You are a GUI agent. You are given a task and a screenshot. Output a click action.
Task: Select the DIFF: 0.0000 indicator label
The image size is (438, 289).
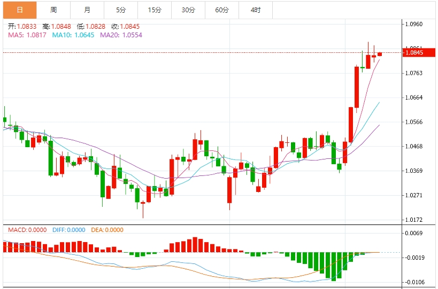click(69, 230)
